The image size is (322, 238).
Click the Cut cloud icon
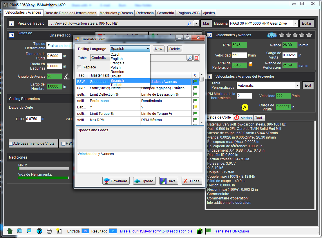point(272,35)
